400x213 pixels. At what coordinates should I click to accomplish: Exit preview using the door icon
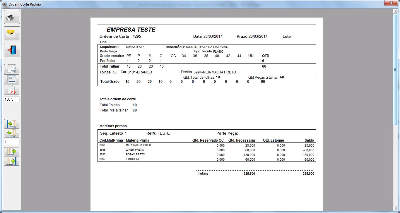[x=12, y=50]
